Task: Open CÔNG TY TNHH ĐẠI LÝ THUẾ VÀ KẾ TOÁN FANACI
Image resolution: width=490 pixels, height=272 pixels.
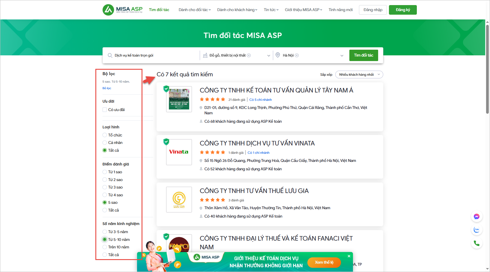Action: tap(276, 243)
